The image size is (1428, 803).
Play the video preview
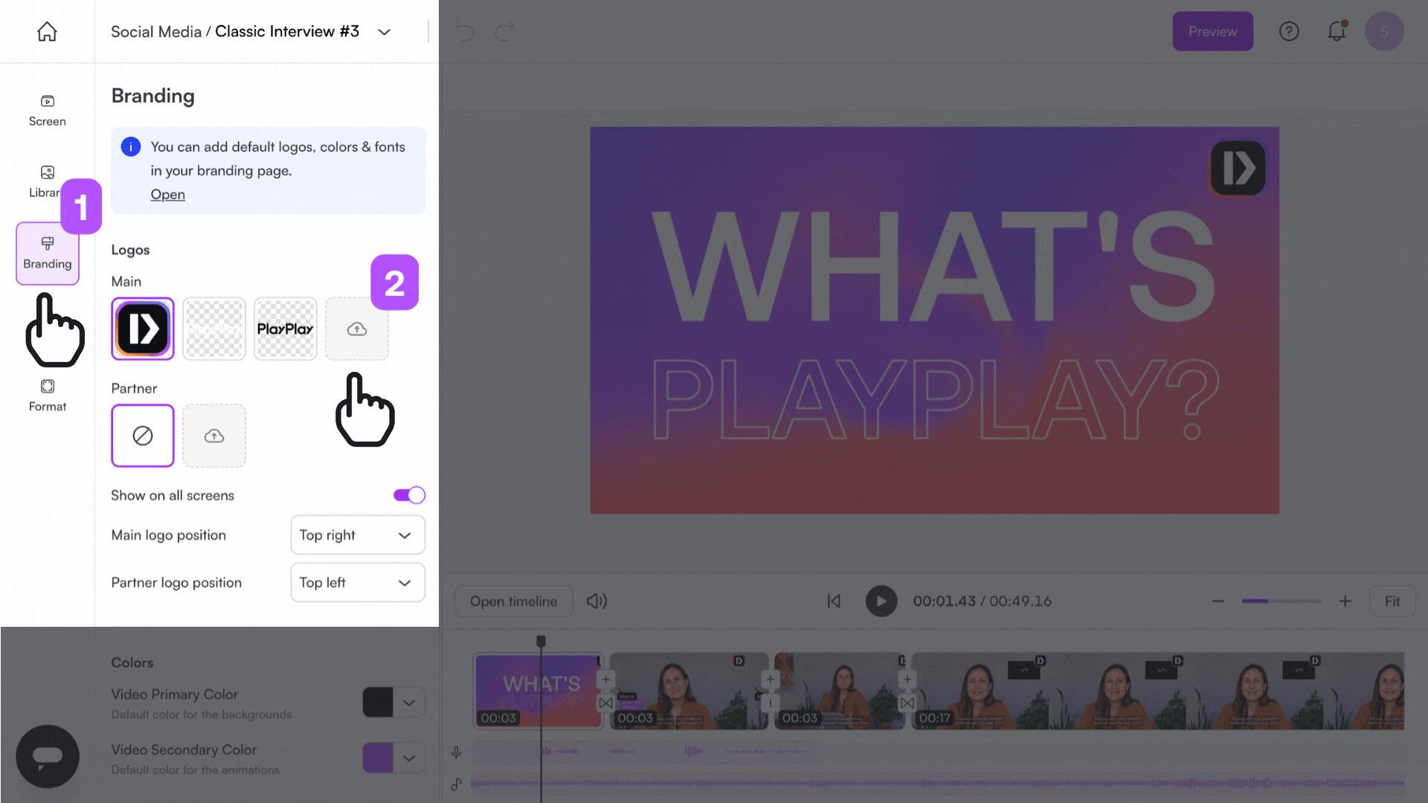click(881, 602)
